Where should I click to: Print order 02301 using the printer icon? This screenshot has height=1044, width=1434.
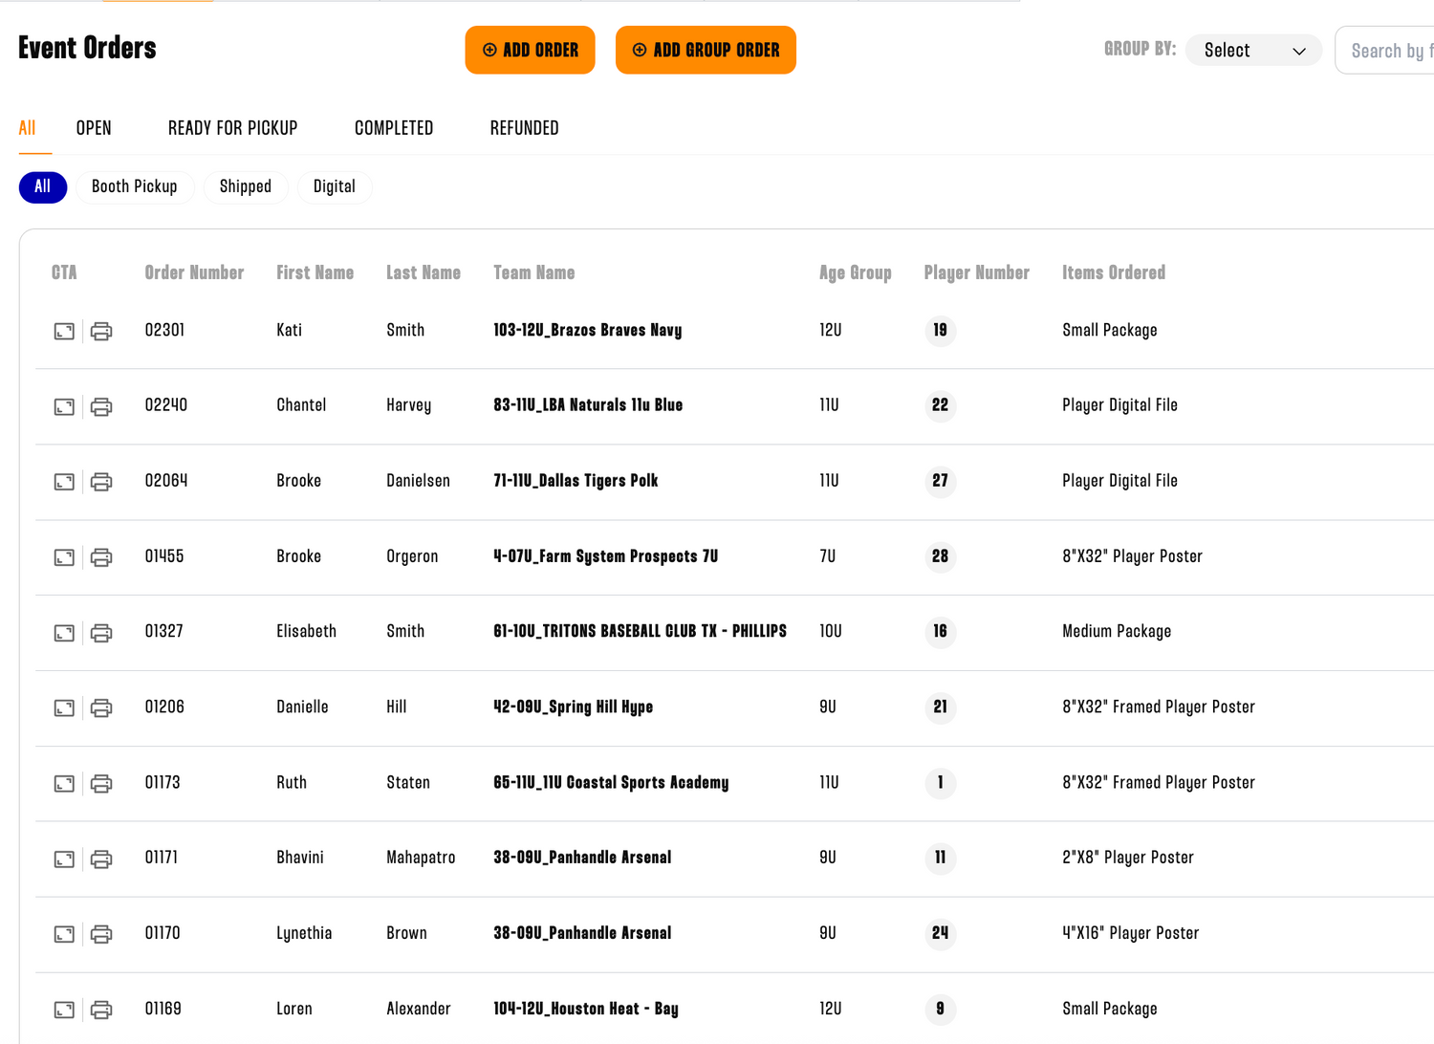(x=101, y=331)
